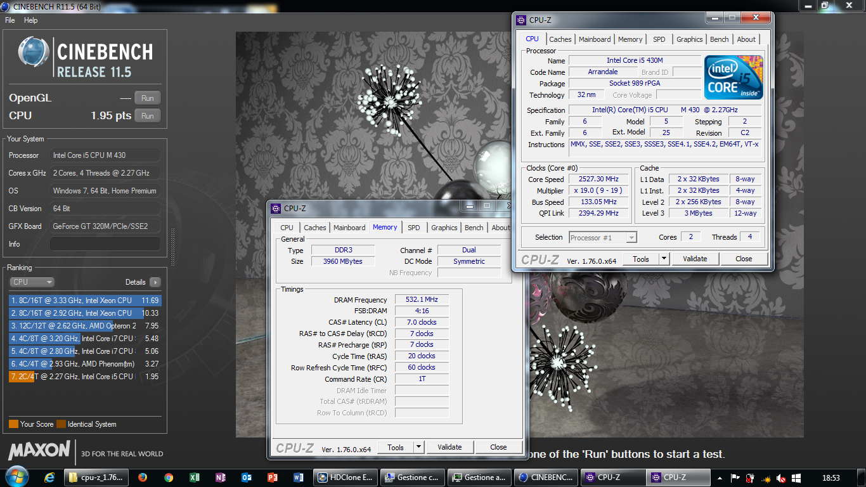
Task: Click Close in CPU-Z CPU window
Action: tap(744, 259)
